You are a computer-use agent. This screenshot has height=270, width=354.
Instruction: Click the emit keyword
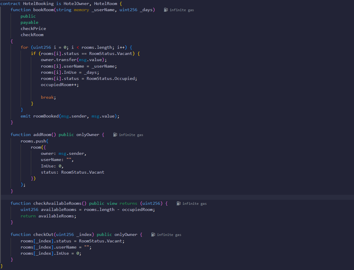point(26,116)
